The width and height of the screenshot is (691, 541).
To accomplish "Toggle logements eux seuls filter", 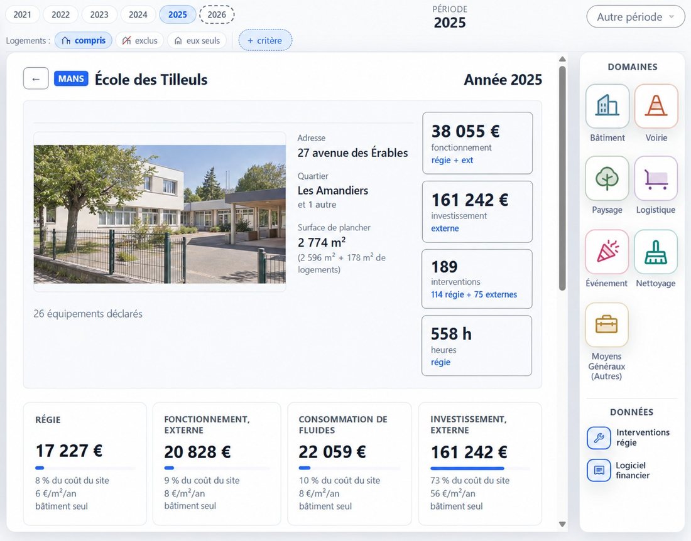I will [197, 41].
